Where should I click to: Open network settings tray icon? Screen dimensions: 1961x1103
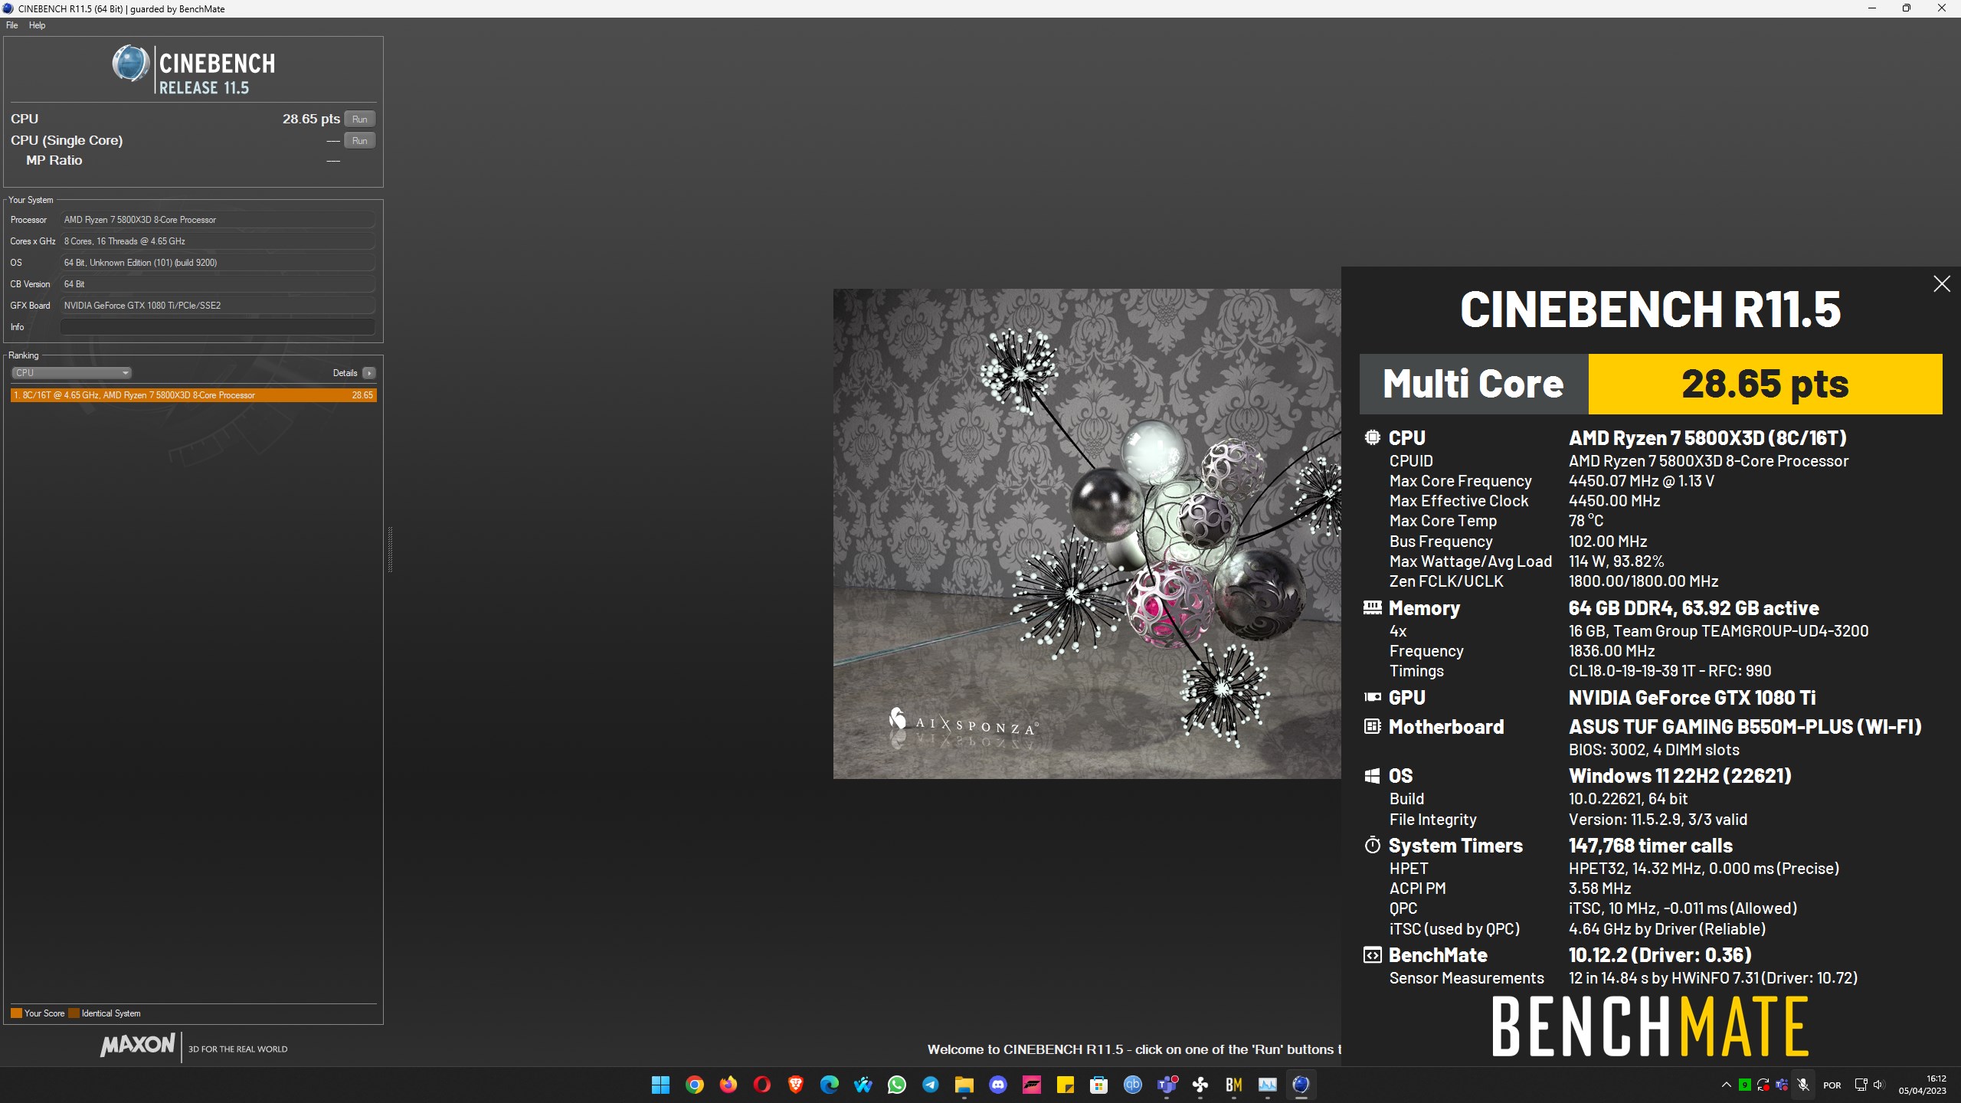[1861, 1085]
